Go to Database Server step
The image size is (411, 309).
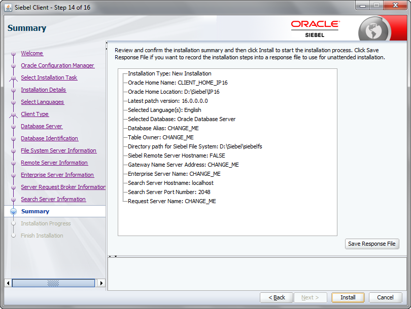pyautogui.click(x=42, y=126)
